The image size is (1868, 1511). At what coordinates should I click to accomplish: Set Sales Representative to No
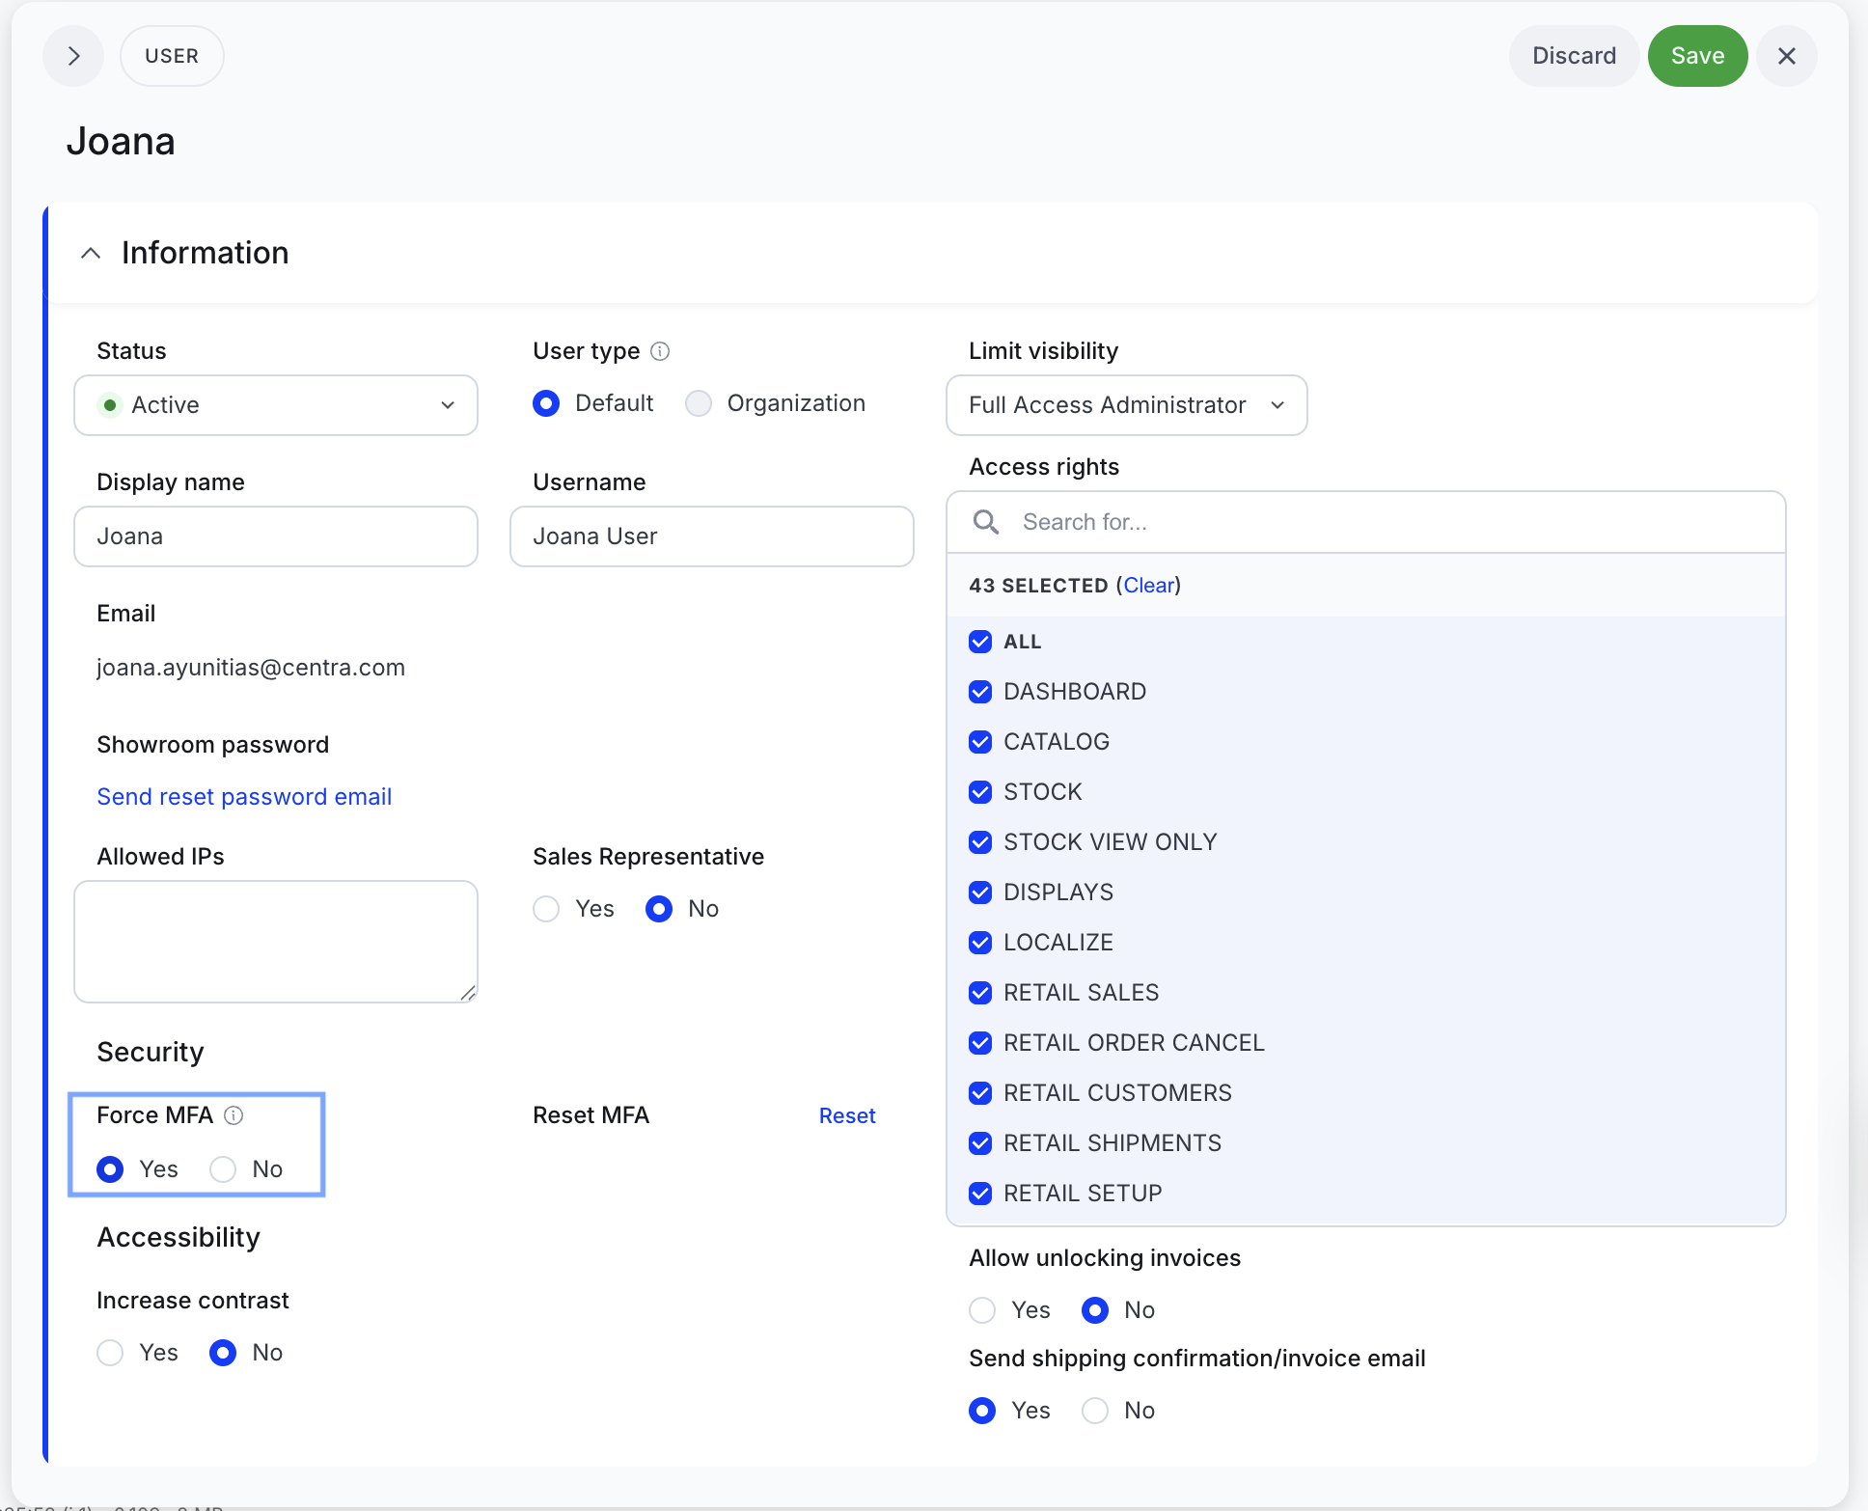pyautogui.click(x=659, y=909)
